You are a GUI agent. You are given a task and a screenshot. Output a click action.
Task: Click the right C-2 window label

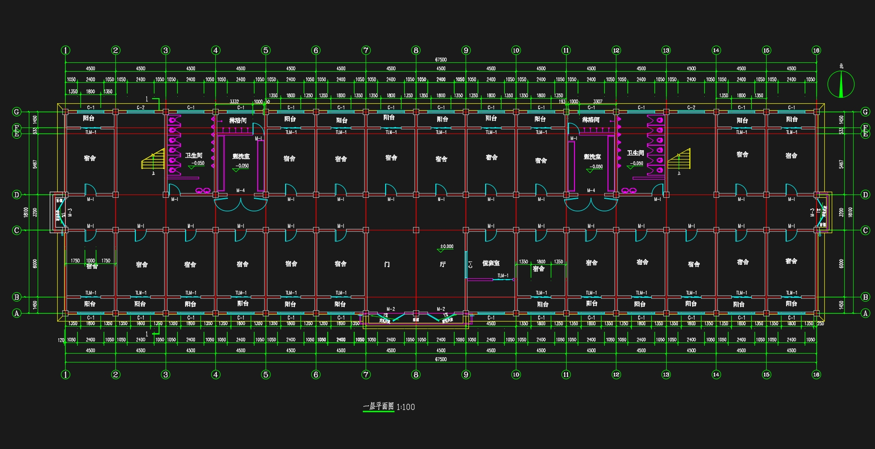(x=691, y=107)
